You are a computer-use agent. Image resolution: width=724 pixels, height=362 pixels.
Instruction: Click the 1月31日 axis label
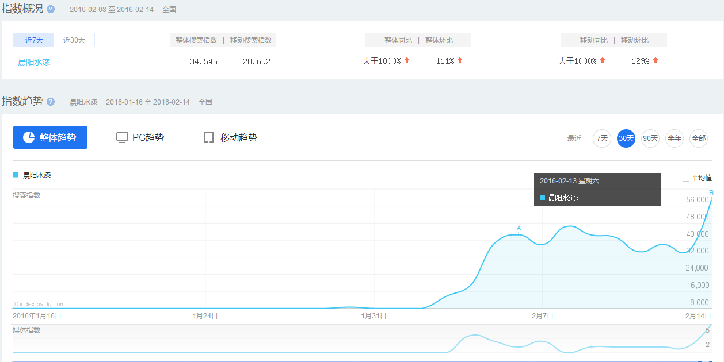(x=374, y=315)
